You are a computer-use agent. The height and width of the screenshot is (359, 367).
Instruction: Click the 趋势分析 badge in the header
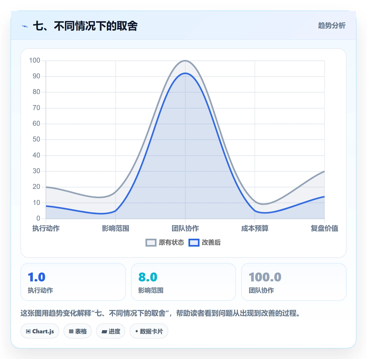(x=332, y=25)
